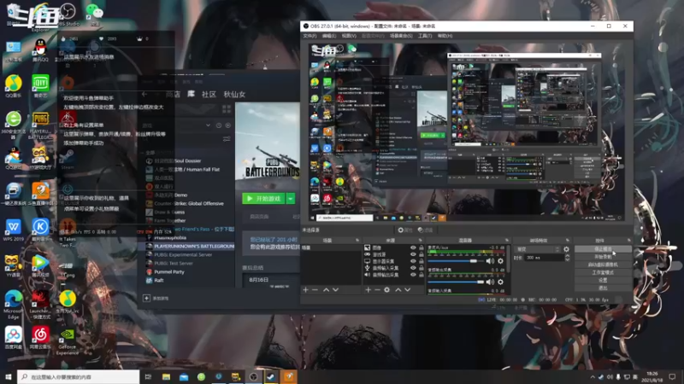Open transition properties gear next to 渐变

566,249
